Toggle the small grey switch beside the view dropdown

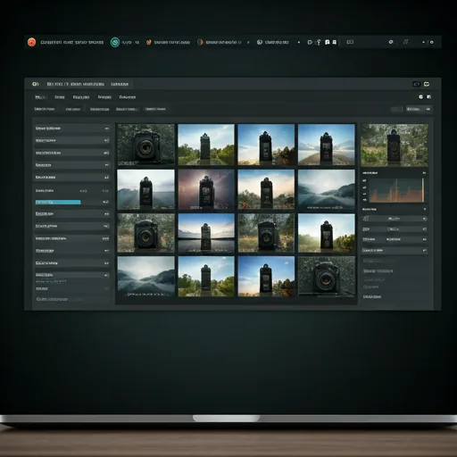pyautogui.click(x=396, y=109)
